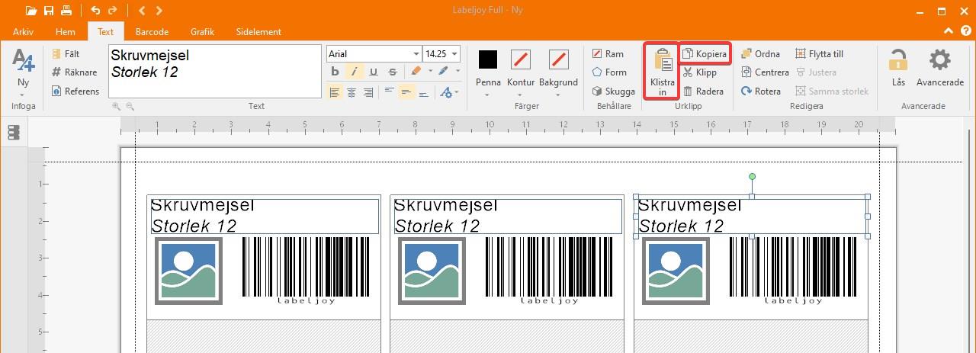
Task: Lock element with Lås
Action: pyautogui.click(x=898, y=68)
